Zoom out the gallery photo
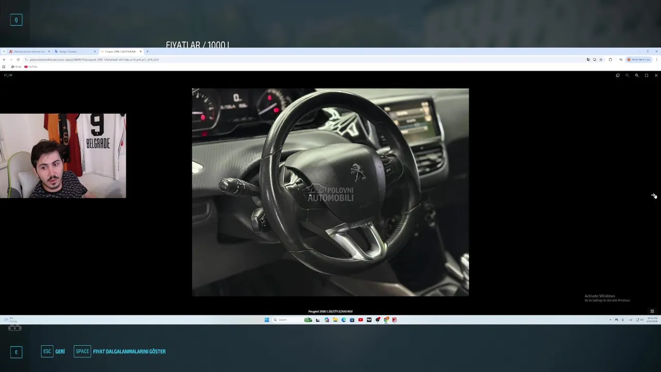This screenshot has width=661, height=372. [627, 75]
